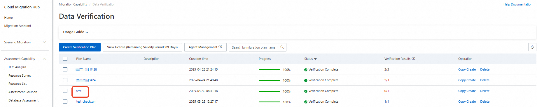This screenshot has width=537, height=107.
Task: Copy Create the 2025-04-24 plan
Action: [x=467, y=80]
